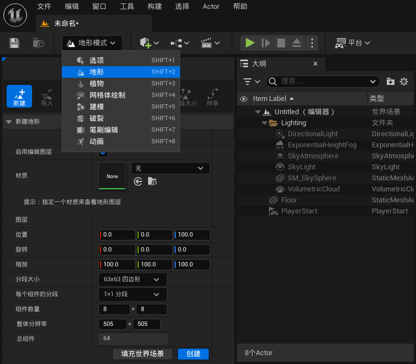
Task: Browse to material asset folder icon
Action: pos(152,182)
